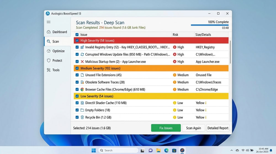Select the Scan sidebar item
This screenshot has height=154, width=276.
coord(57,41)
